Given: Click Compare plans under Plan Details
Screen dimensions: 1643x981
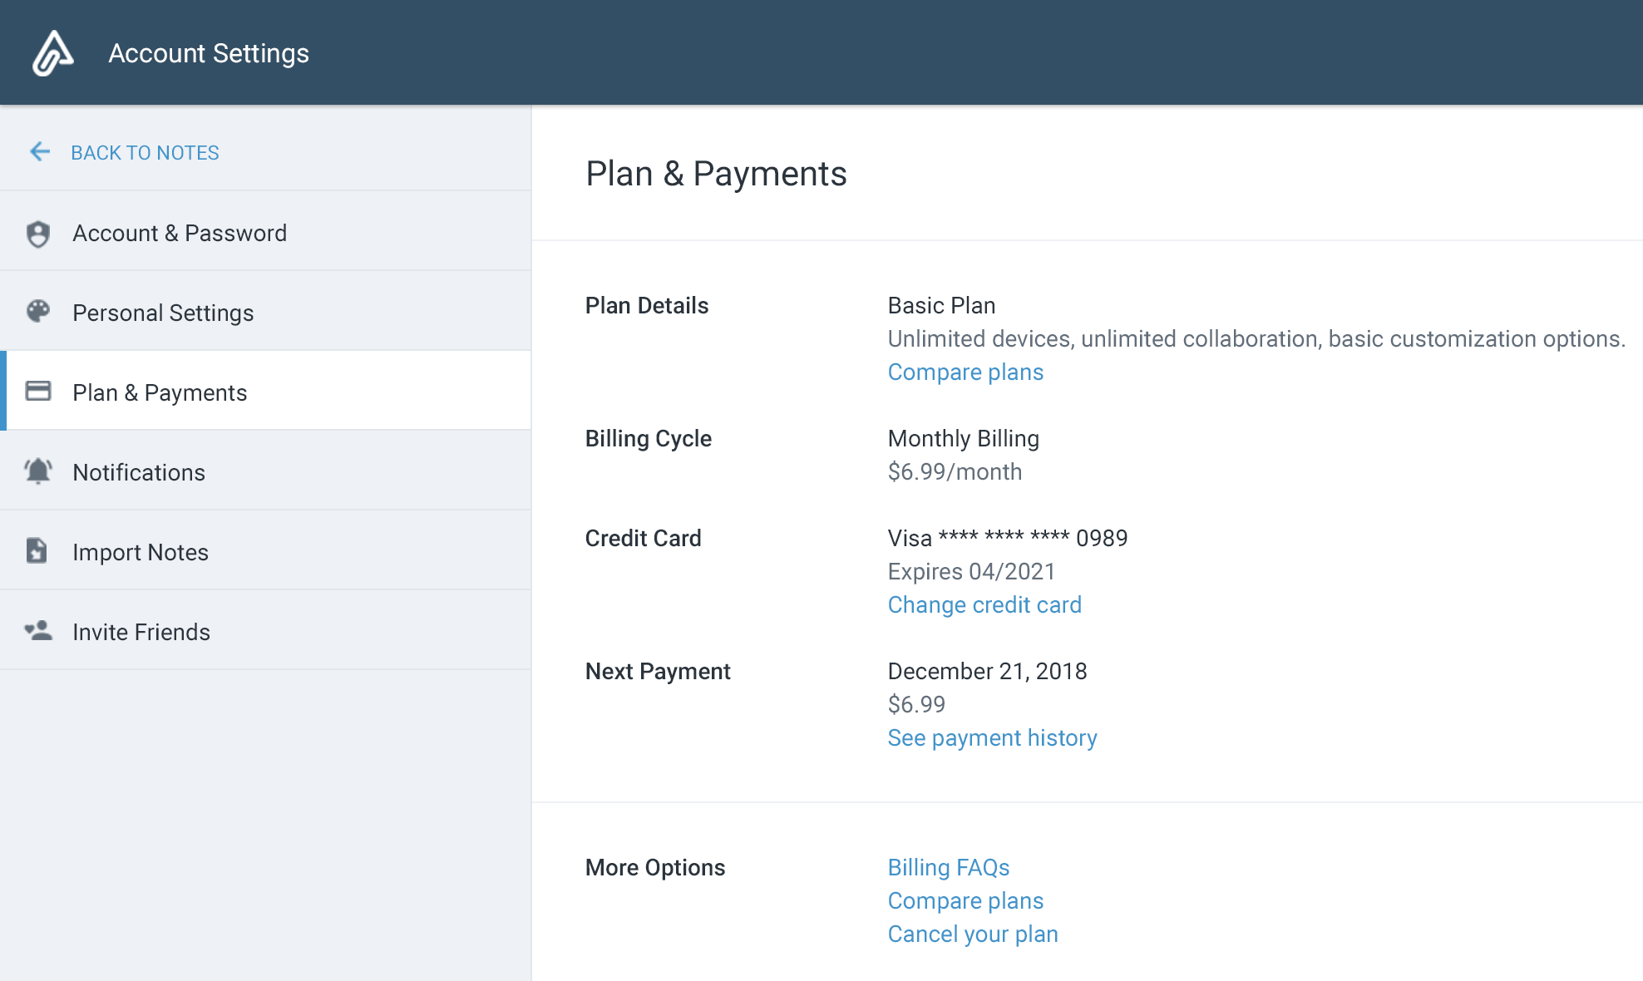Looking at the screenshot, I should click(x=965, y=372).
